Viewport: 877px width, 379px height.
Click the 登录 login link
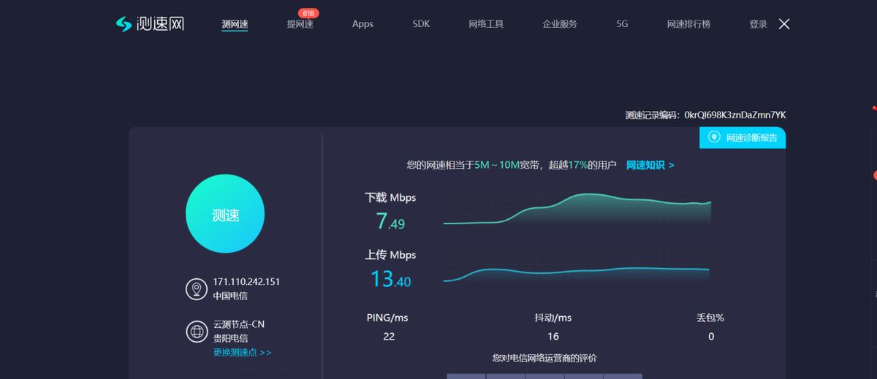(758, 24)
